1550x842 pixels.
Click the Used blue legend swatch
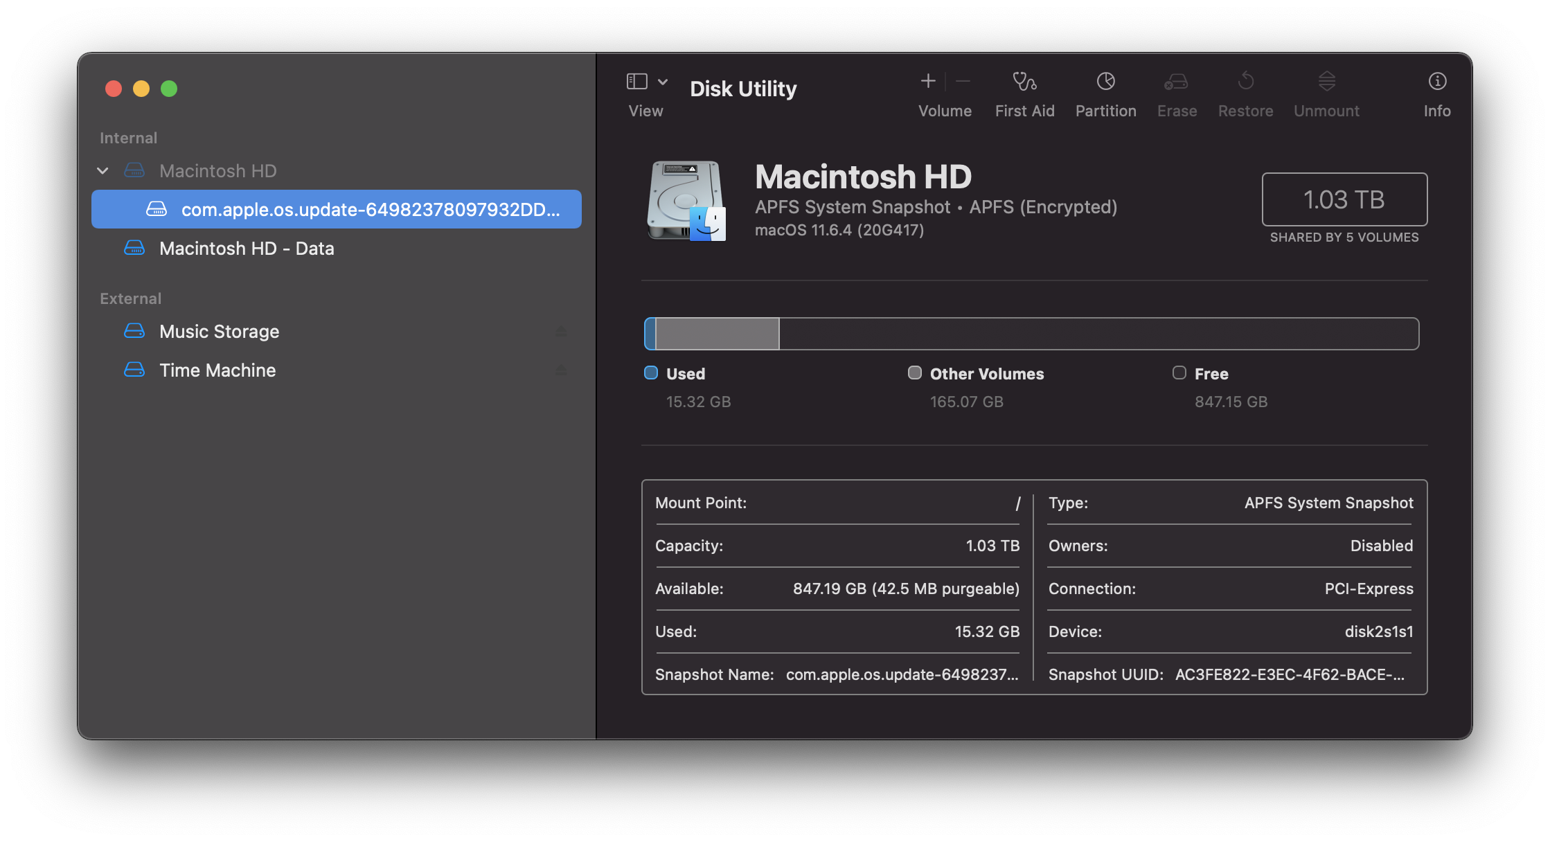651,373
